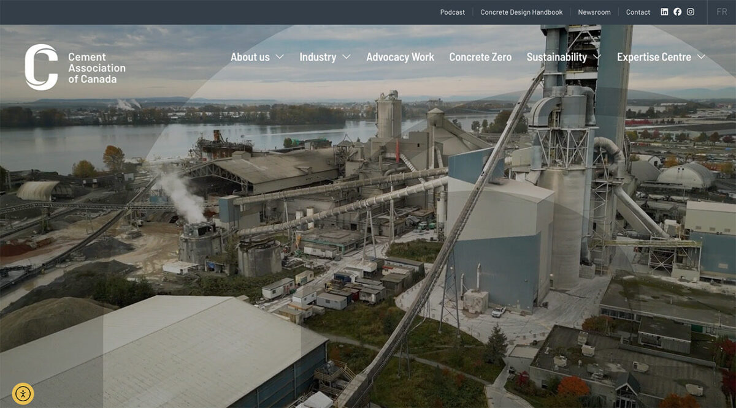Visit the Newsroom link
Viewport: 736px width, 408px height.
(594, 12)
